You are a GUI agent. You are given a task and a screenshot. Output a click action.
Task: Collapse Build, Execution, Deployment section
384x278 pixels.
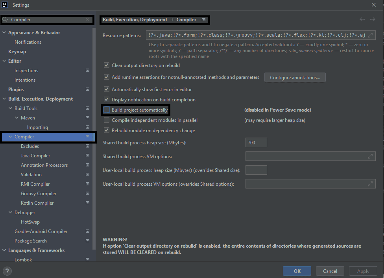tap(4, 99)
